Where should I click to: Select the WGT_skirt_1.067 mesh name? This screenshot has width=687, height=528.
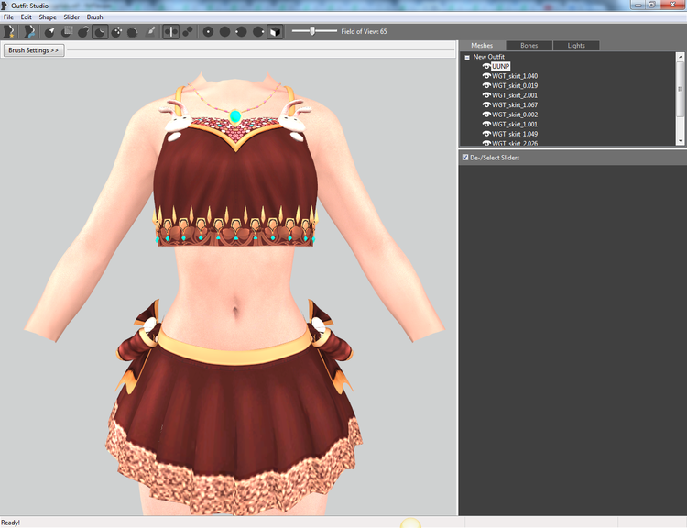[515, 104]
